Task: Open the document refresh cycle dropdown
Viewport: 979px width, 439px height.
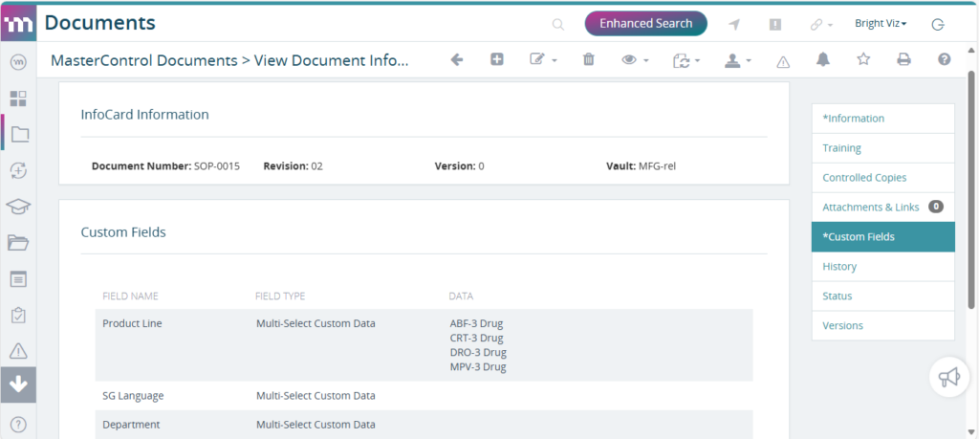Action: point(686,60)
